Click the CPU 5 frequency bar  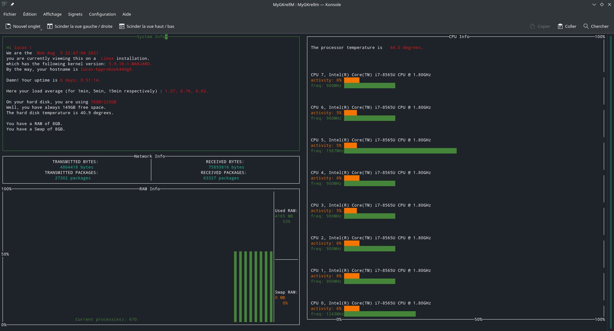400,151
